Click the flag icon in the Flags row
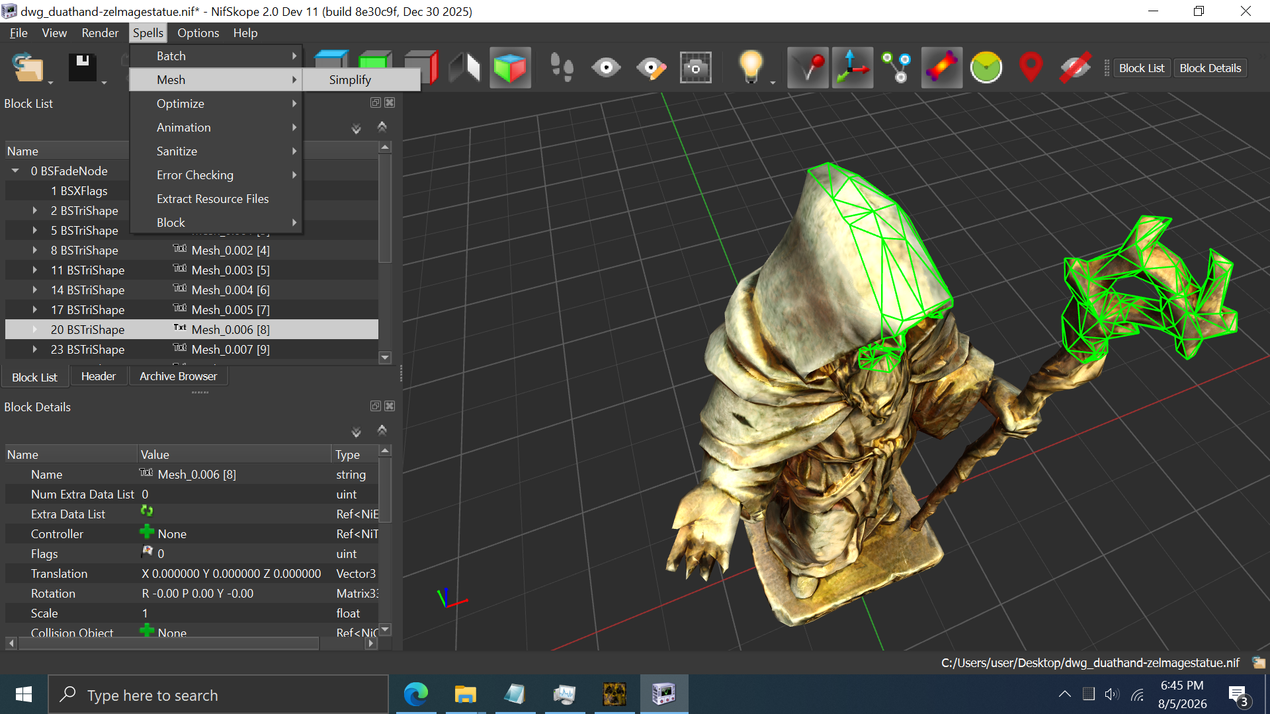This screenshot has width=1270, height=714. (x=147, y=551)
